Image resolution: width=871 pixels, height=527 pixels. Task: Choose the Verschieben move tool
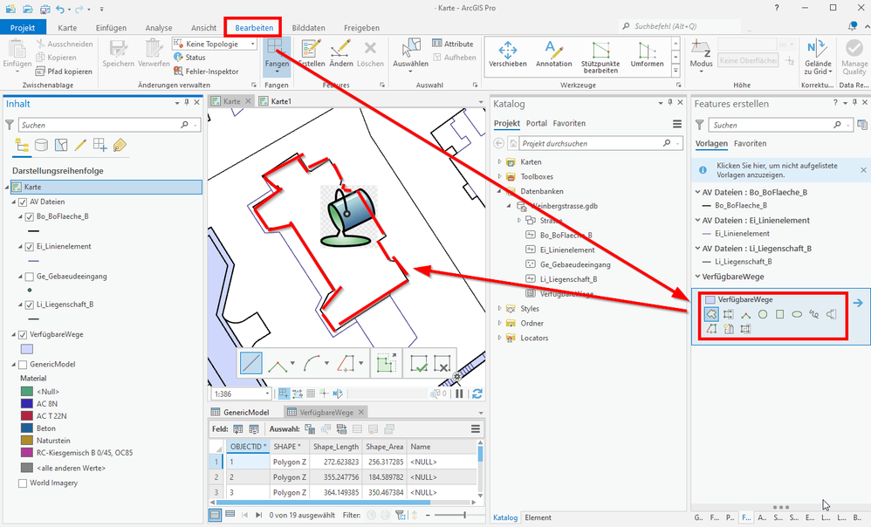tap(508, 54)
